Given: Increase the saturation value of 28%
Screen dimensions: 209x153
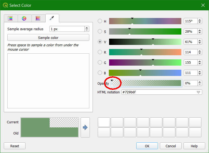Looking at the screenshot, I should 199,30.
